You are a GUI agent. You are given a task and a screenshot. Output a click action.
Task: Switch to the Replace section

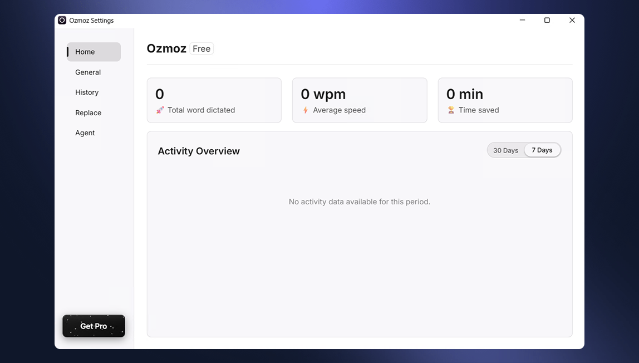click(x=89, y=113)
